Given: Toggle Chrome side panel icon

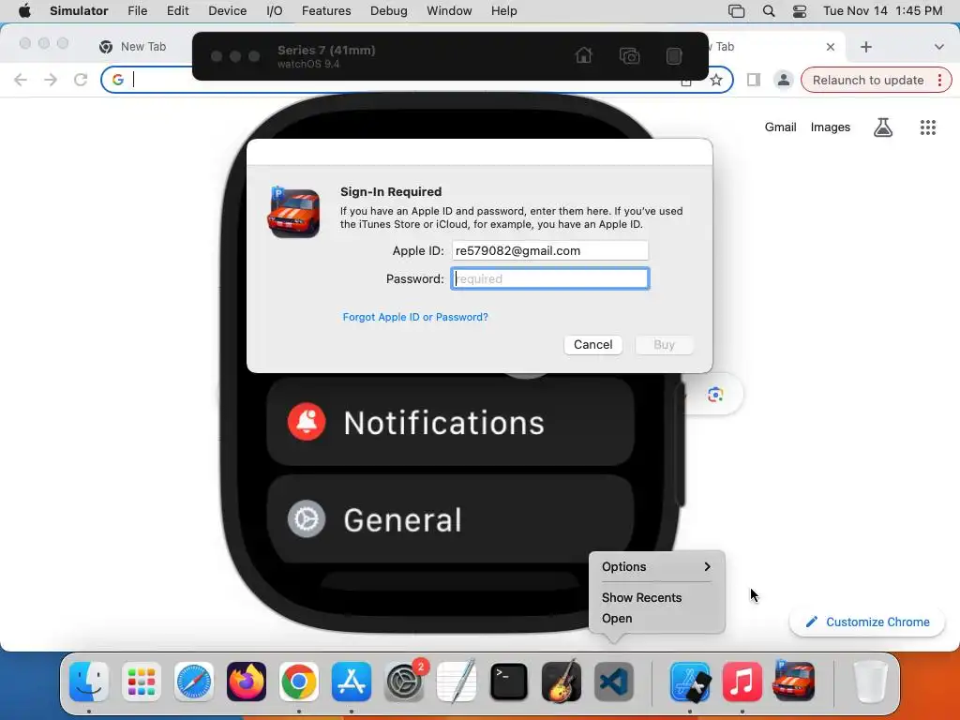Looking at the screenshot, I should tap(754, 80).
